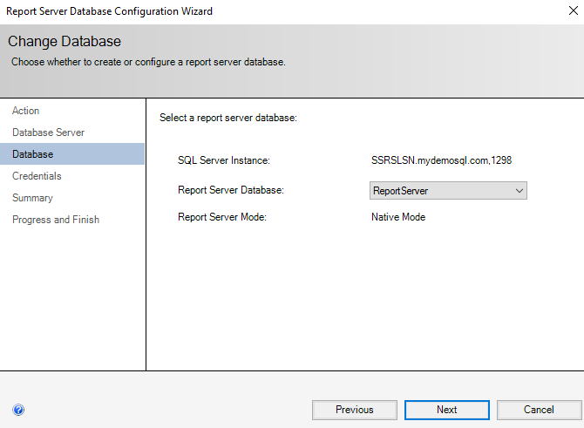Select the Database step in sidebar
This screenshot has width=584, height=428.
[32, 154]
